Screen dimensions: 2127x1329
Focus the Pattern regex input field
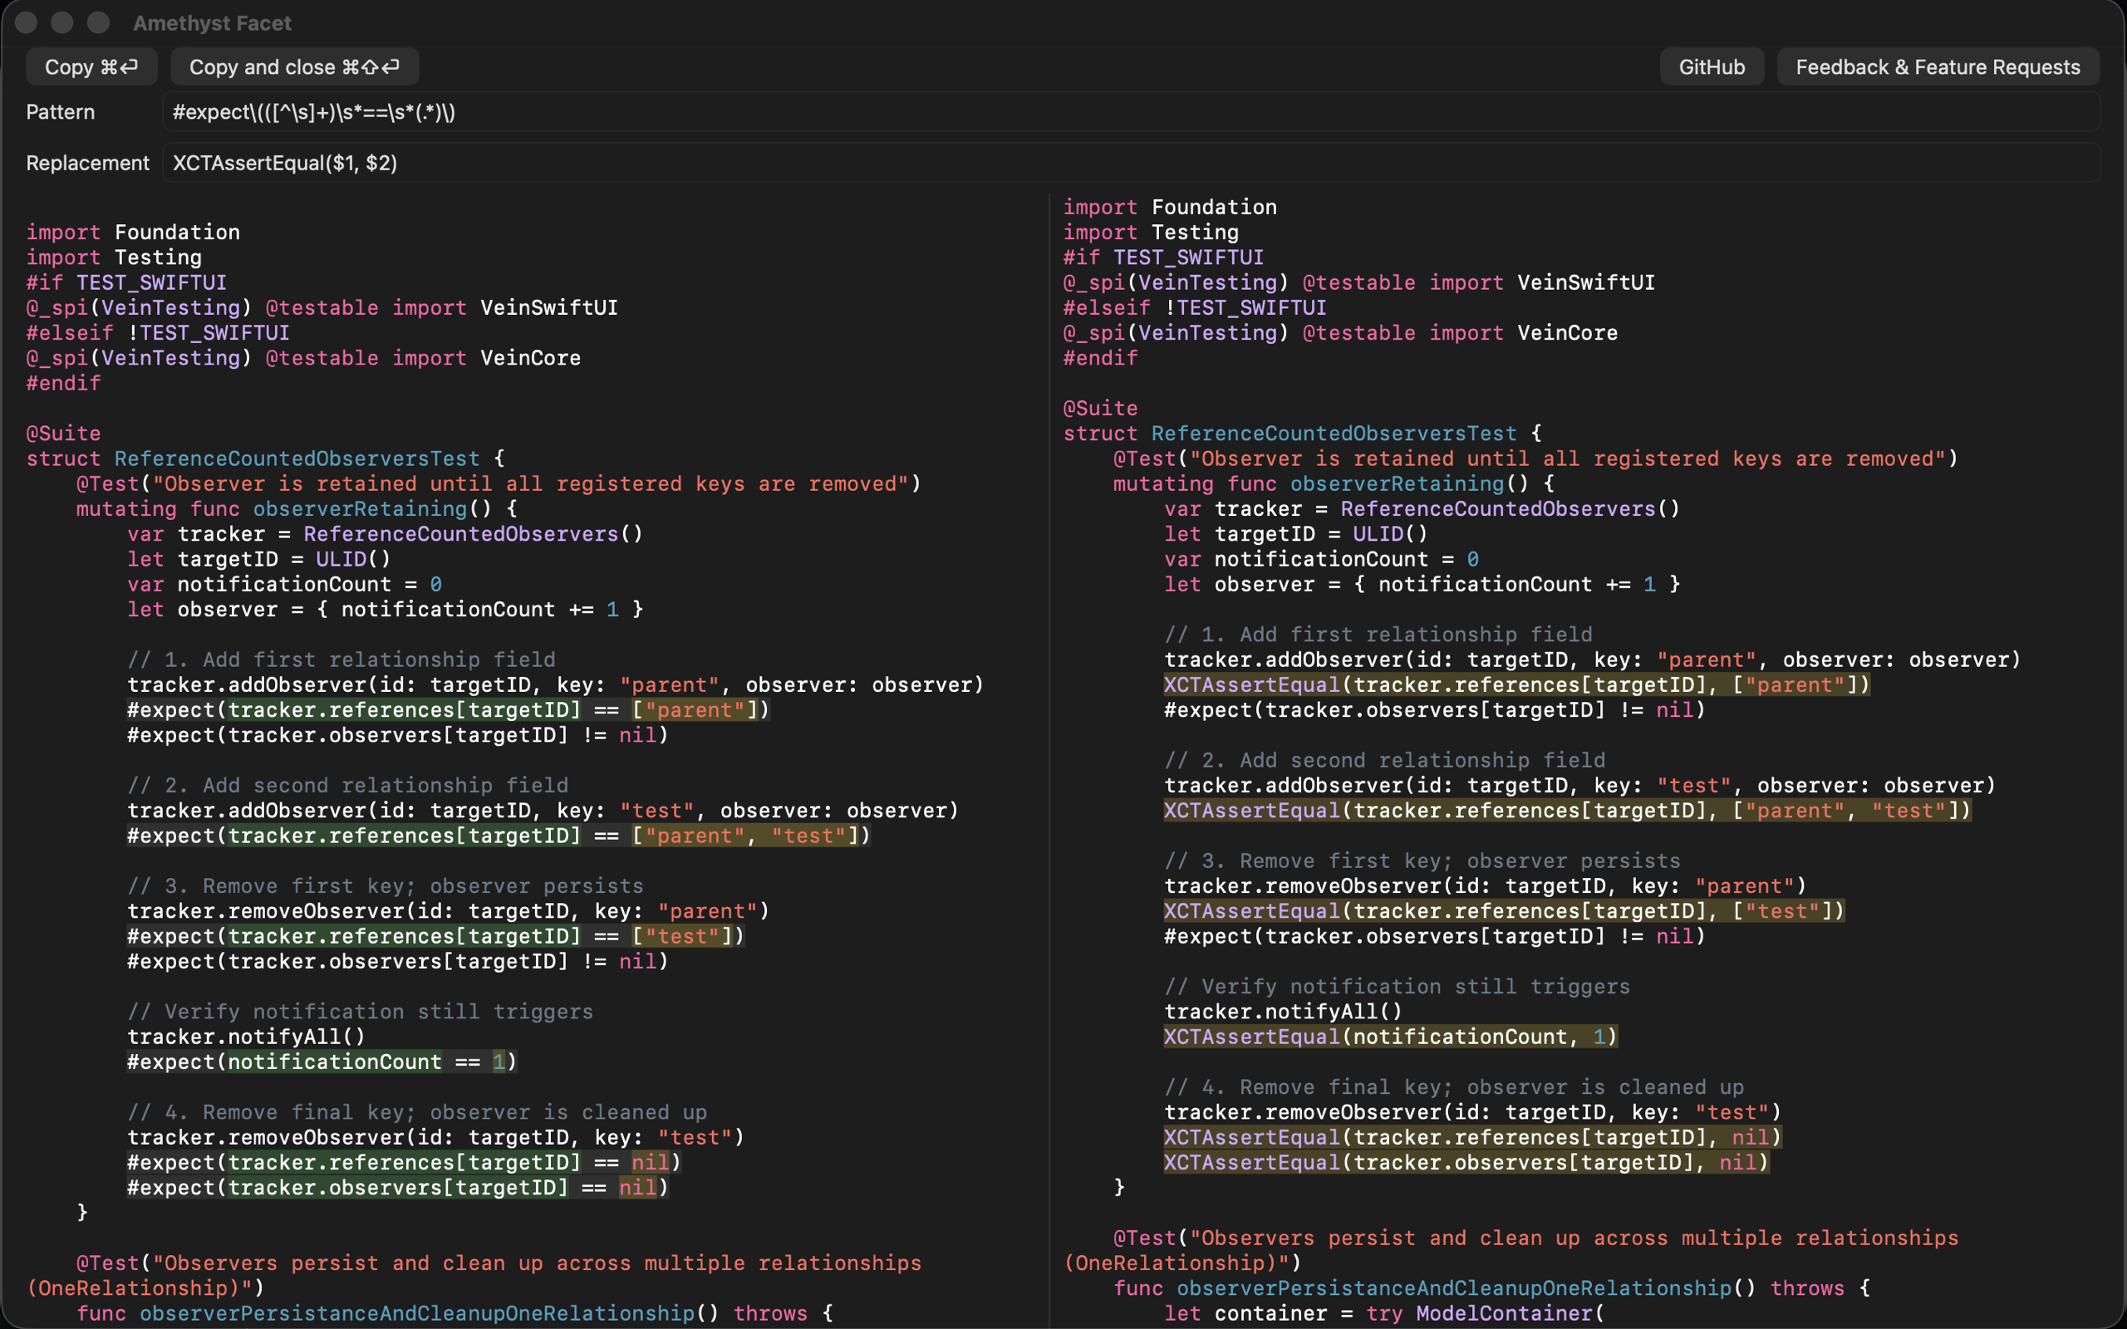pos(1131,111)
